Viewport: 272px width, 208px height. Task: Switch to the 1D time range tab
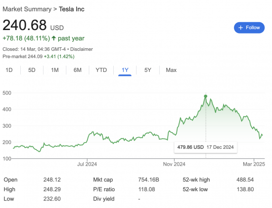pyautogui.click(x=9, y=70)
